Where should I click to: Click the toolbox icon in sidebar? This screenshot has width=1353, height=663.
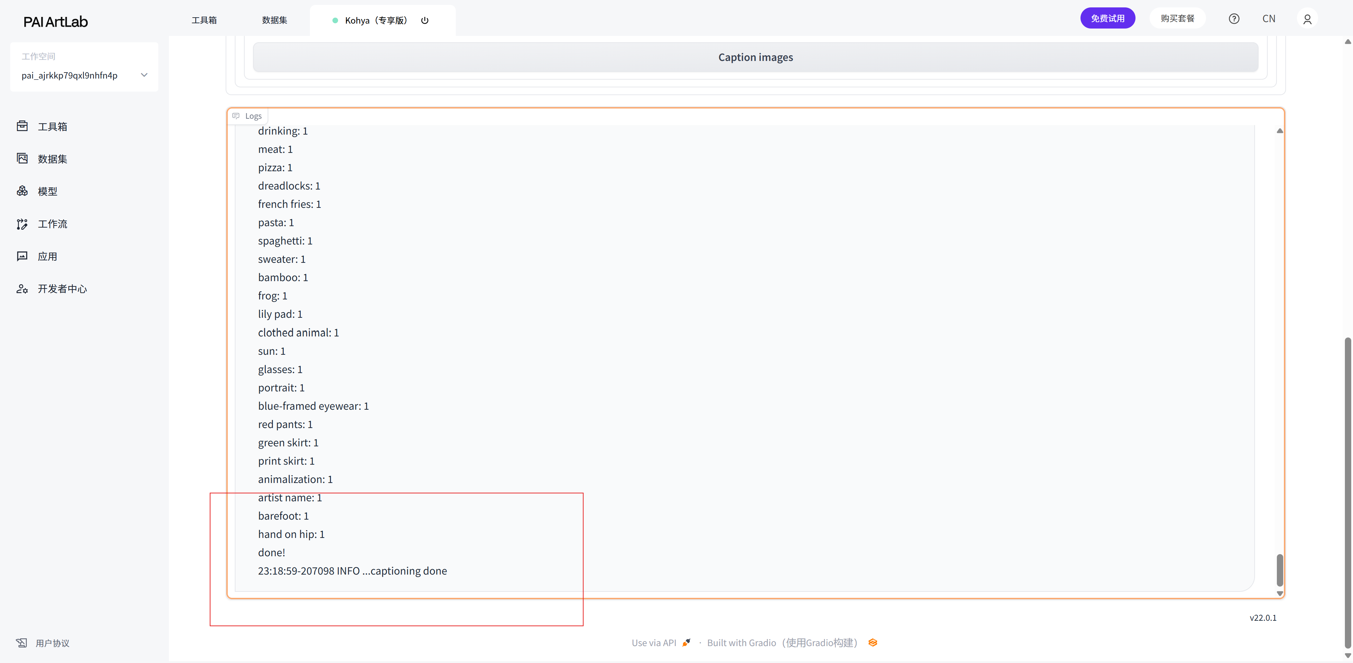pyautogui.click(x=22, y=126)
